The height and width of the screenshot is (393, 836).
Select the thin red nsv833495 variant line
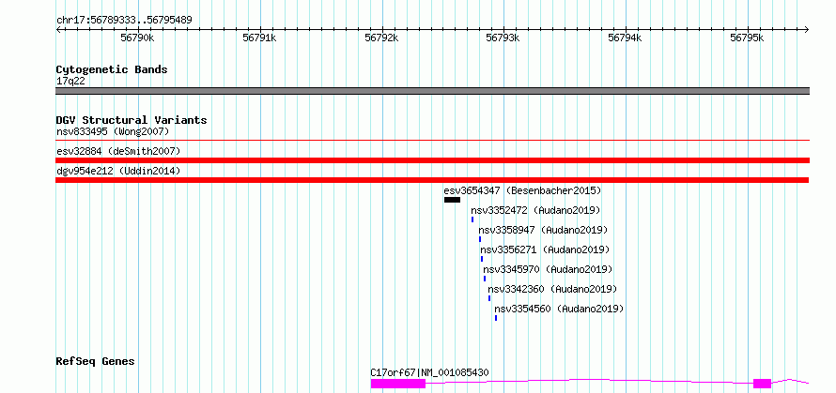[x=432, y=141]
